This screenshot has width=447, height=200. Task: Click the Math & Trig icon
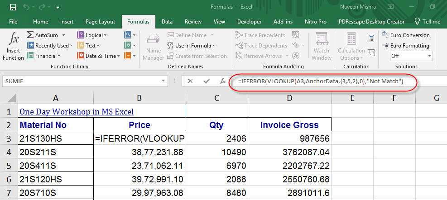click(x=127, y=45)
